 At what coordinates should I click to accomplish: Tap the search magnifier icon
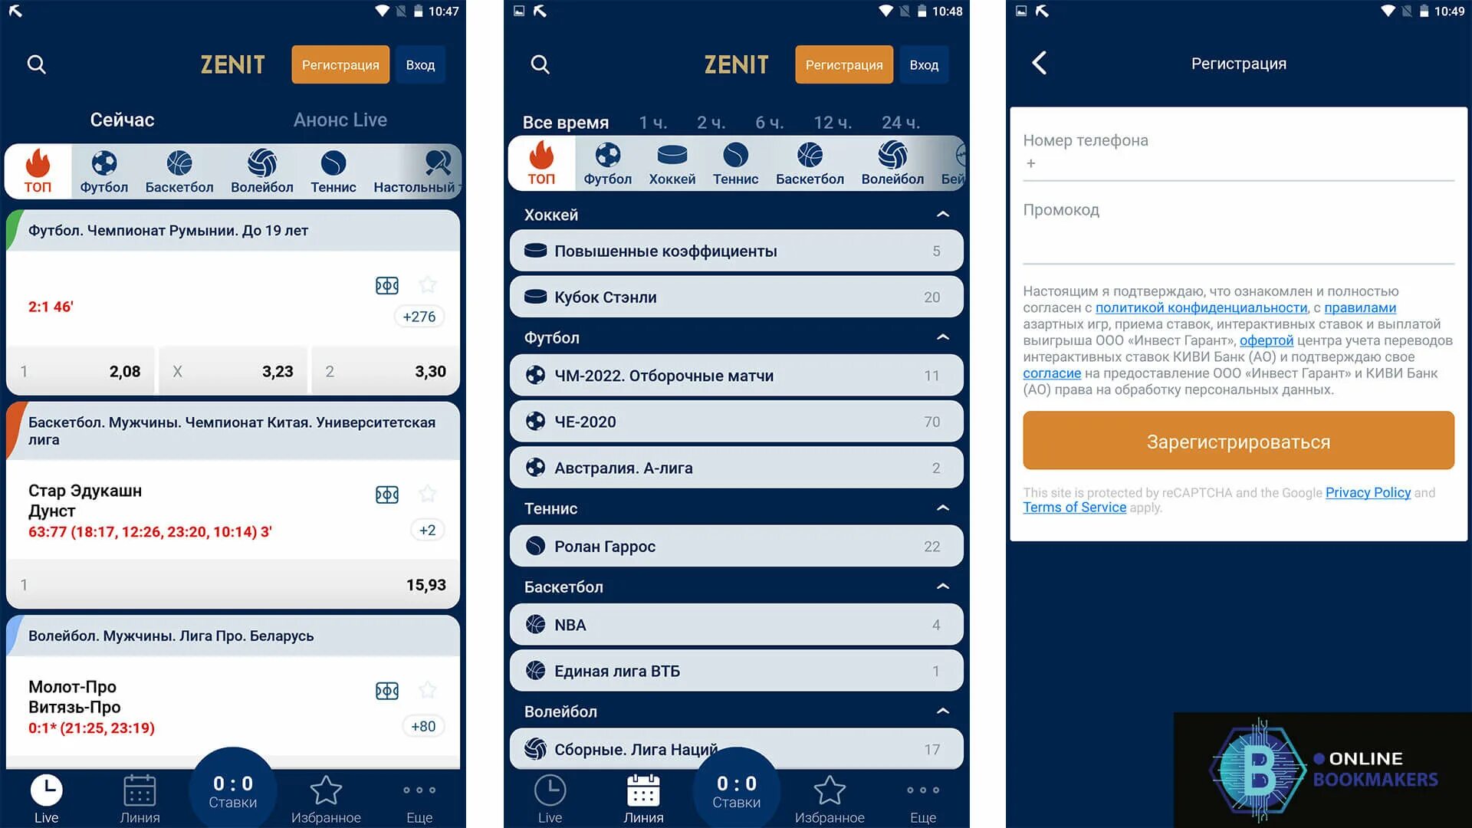point(36,63)
